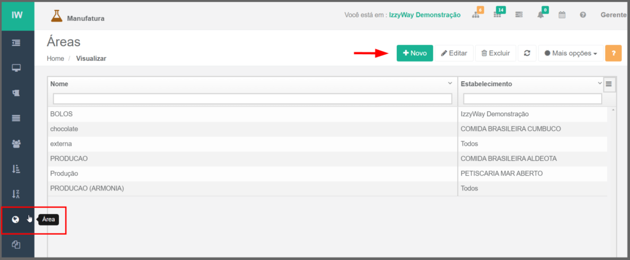Click the organization hierarchy icon with badge 6

coord(476,15)
